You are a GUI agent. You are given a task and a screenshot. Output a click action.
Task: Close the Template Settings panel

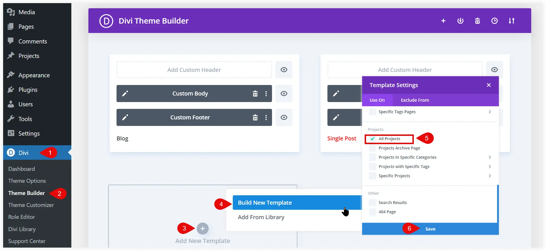pos(489,85)
